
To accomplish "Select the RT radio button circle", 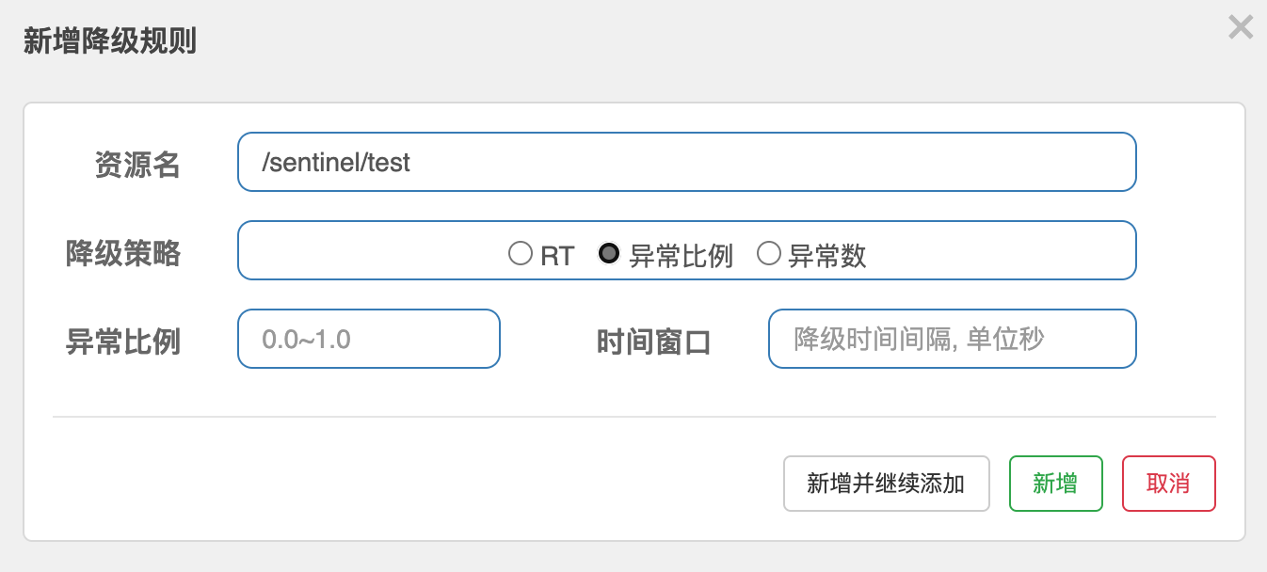I will 521,253.
